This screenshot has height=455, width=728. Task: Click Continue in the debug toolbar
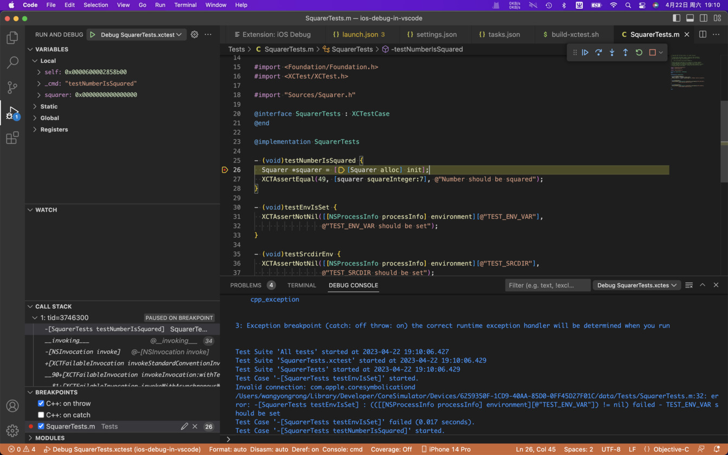coord(585,53)
